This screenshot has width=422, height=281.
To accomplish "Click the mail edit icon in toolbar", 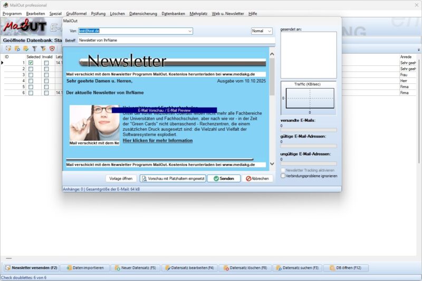I will pos(8,49).
